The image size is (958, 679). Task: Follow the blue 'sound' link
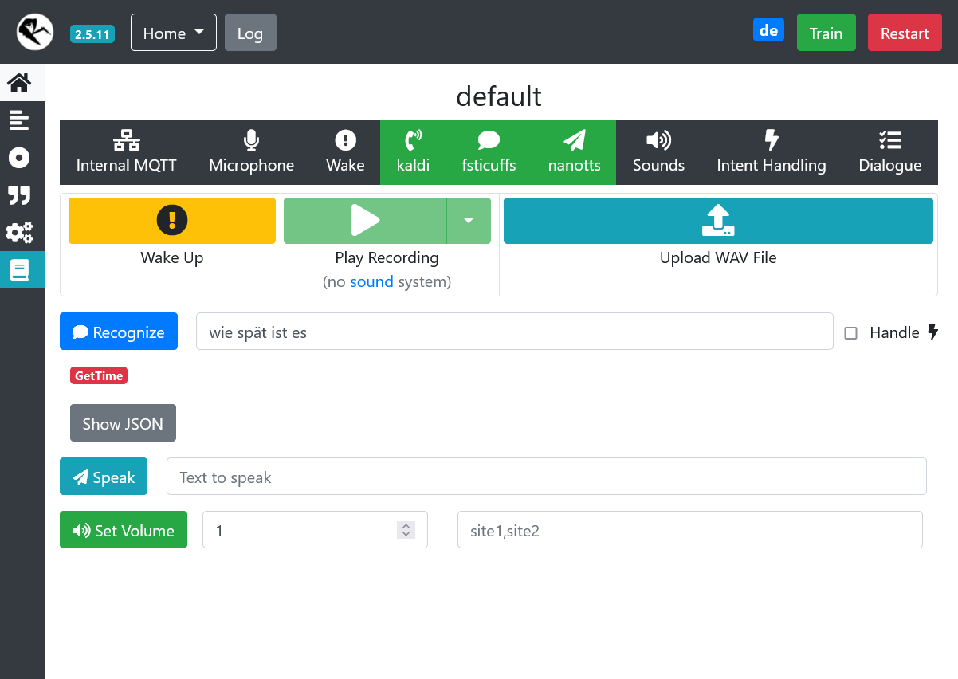(x=371, y=281)
